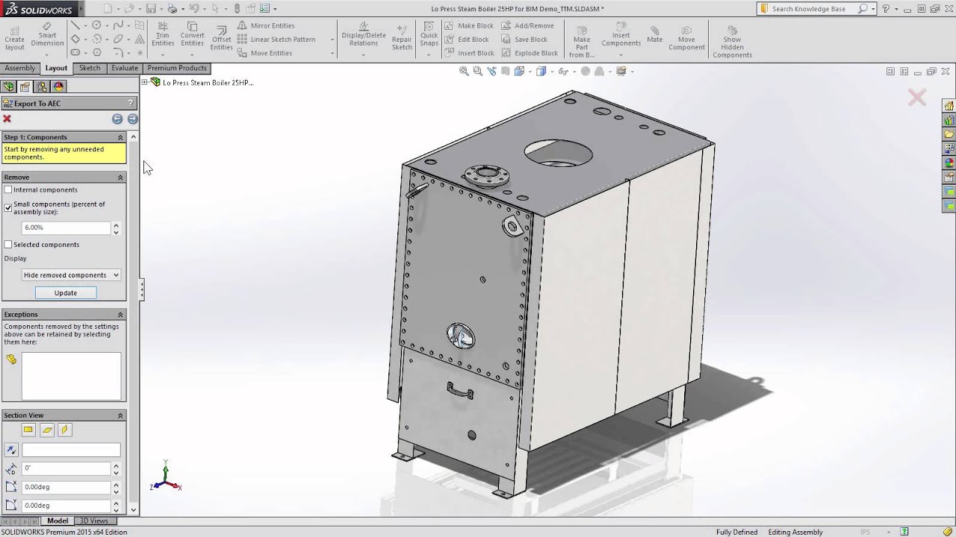The width and height of the screenshot is (956, 537).
Task: Open Display/Delete Relations tool
Action: (364, 34)
